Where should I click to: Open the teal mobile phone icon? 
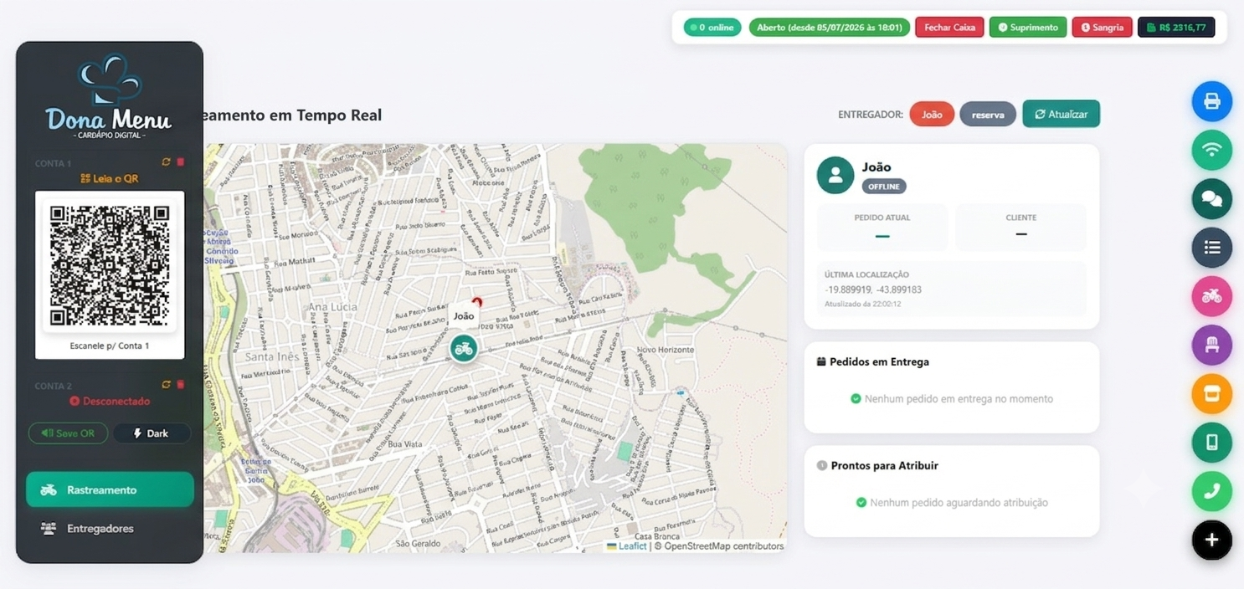tap(1211, 443)
